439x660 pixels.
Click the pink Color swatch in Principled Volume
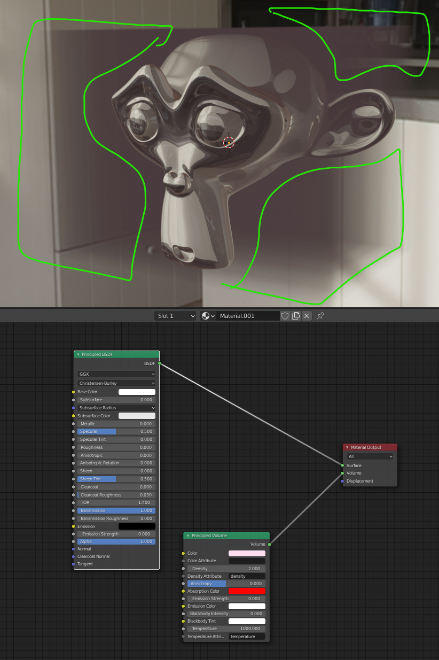click(247, 553)
